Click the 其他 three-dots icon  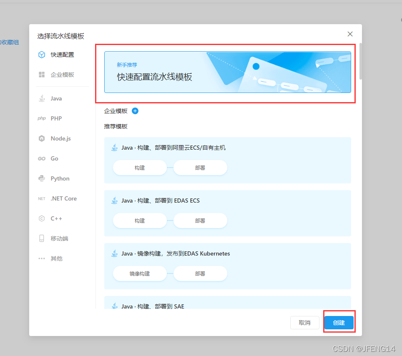(42, 258)
